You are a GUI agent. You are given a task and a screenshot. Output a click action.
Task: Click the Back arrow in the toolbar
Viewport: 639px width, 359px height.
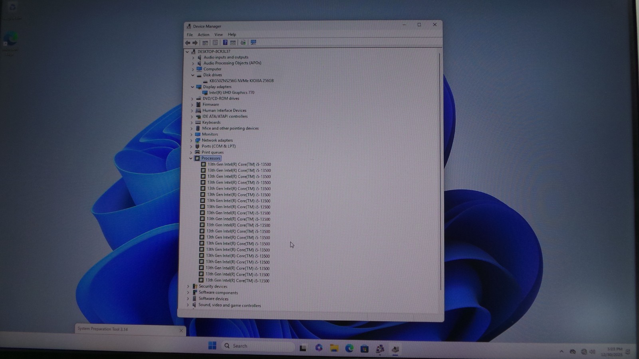[x=188, y=43]
